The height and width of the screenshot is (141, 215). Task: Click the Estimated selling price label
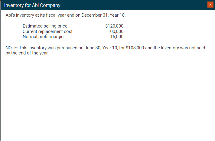45,26
